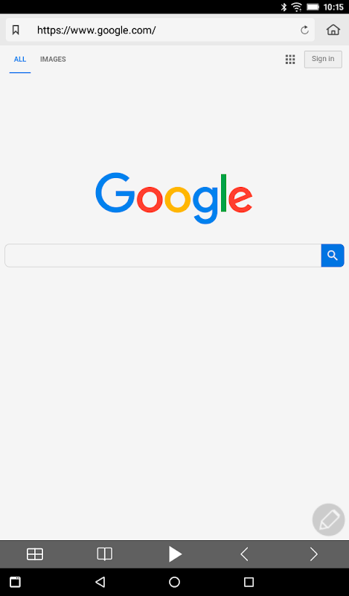Focus the Google search text box

coord(163,256)
